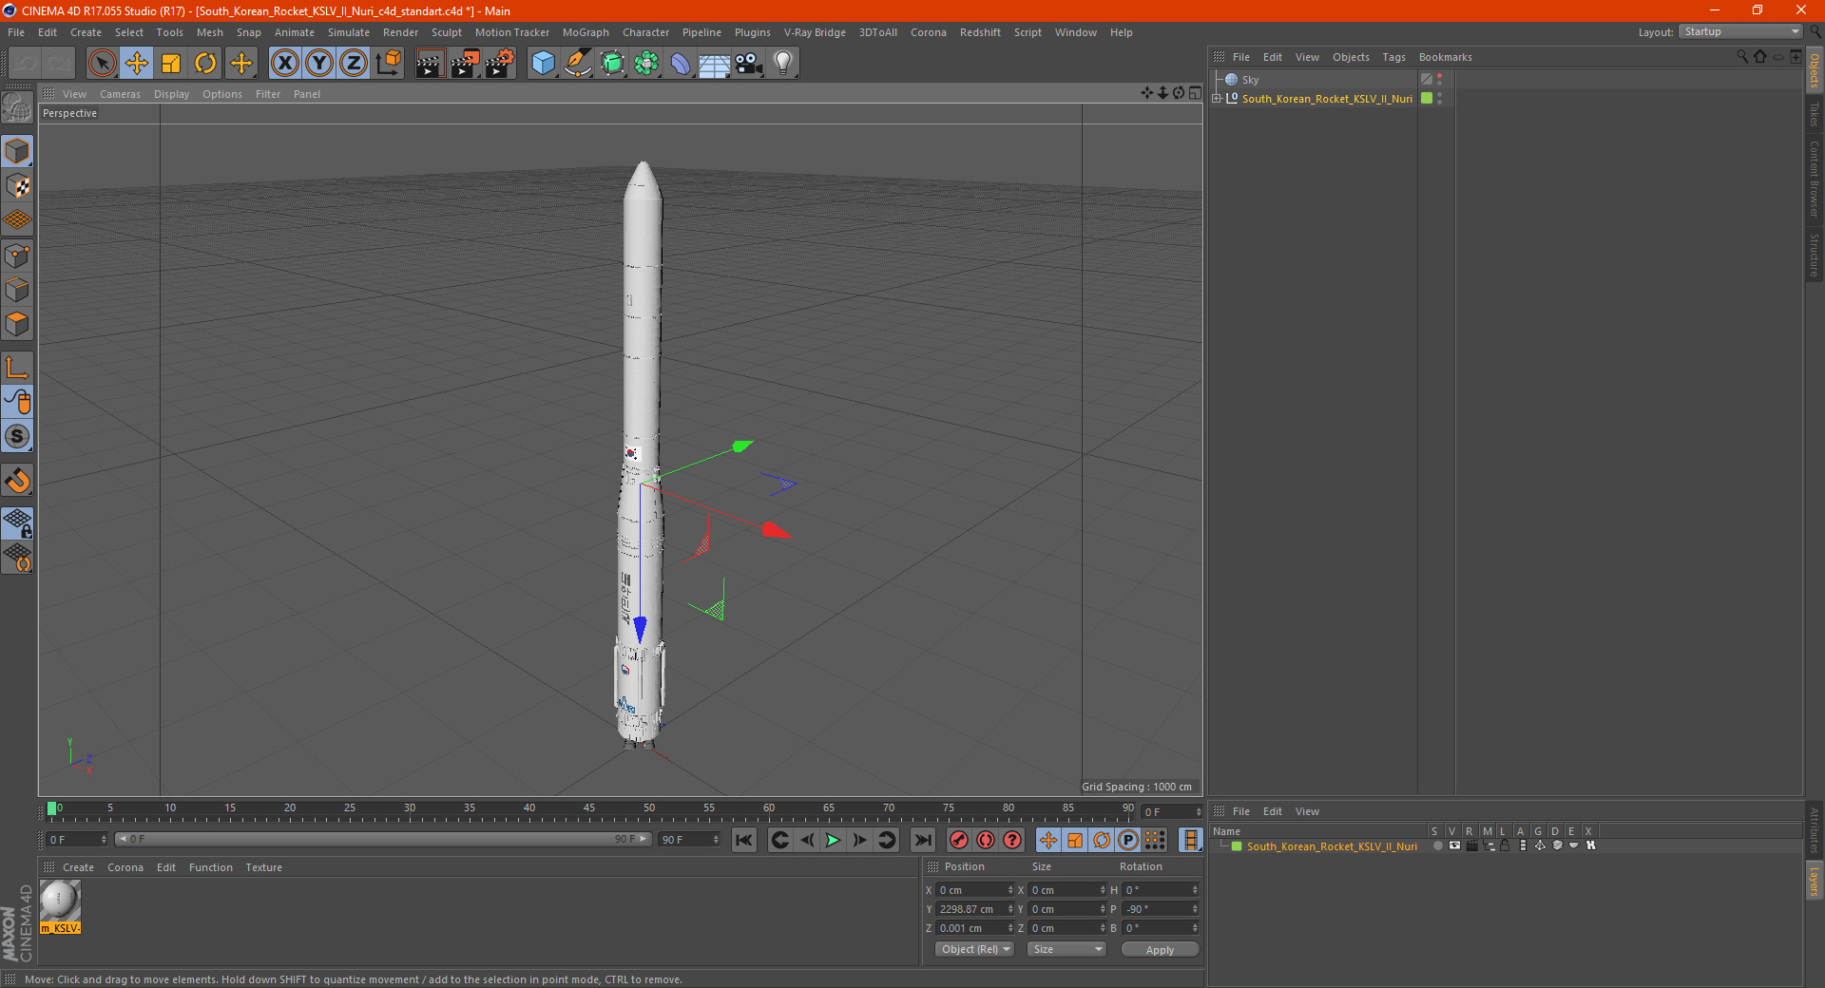This screenshot has width=1825, height=988.
Task: Open material manager Texture menu
Action: pos(263,867)
